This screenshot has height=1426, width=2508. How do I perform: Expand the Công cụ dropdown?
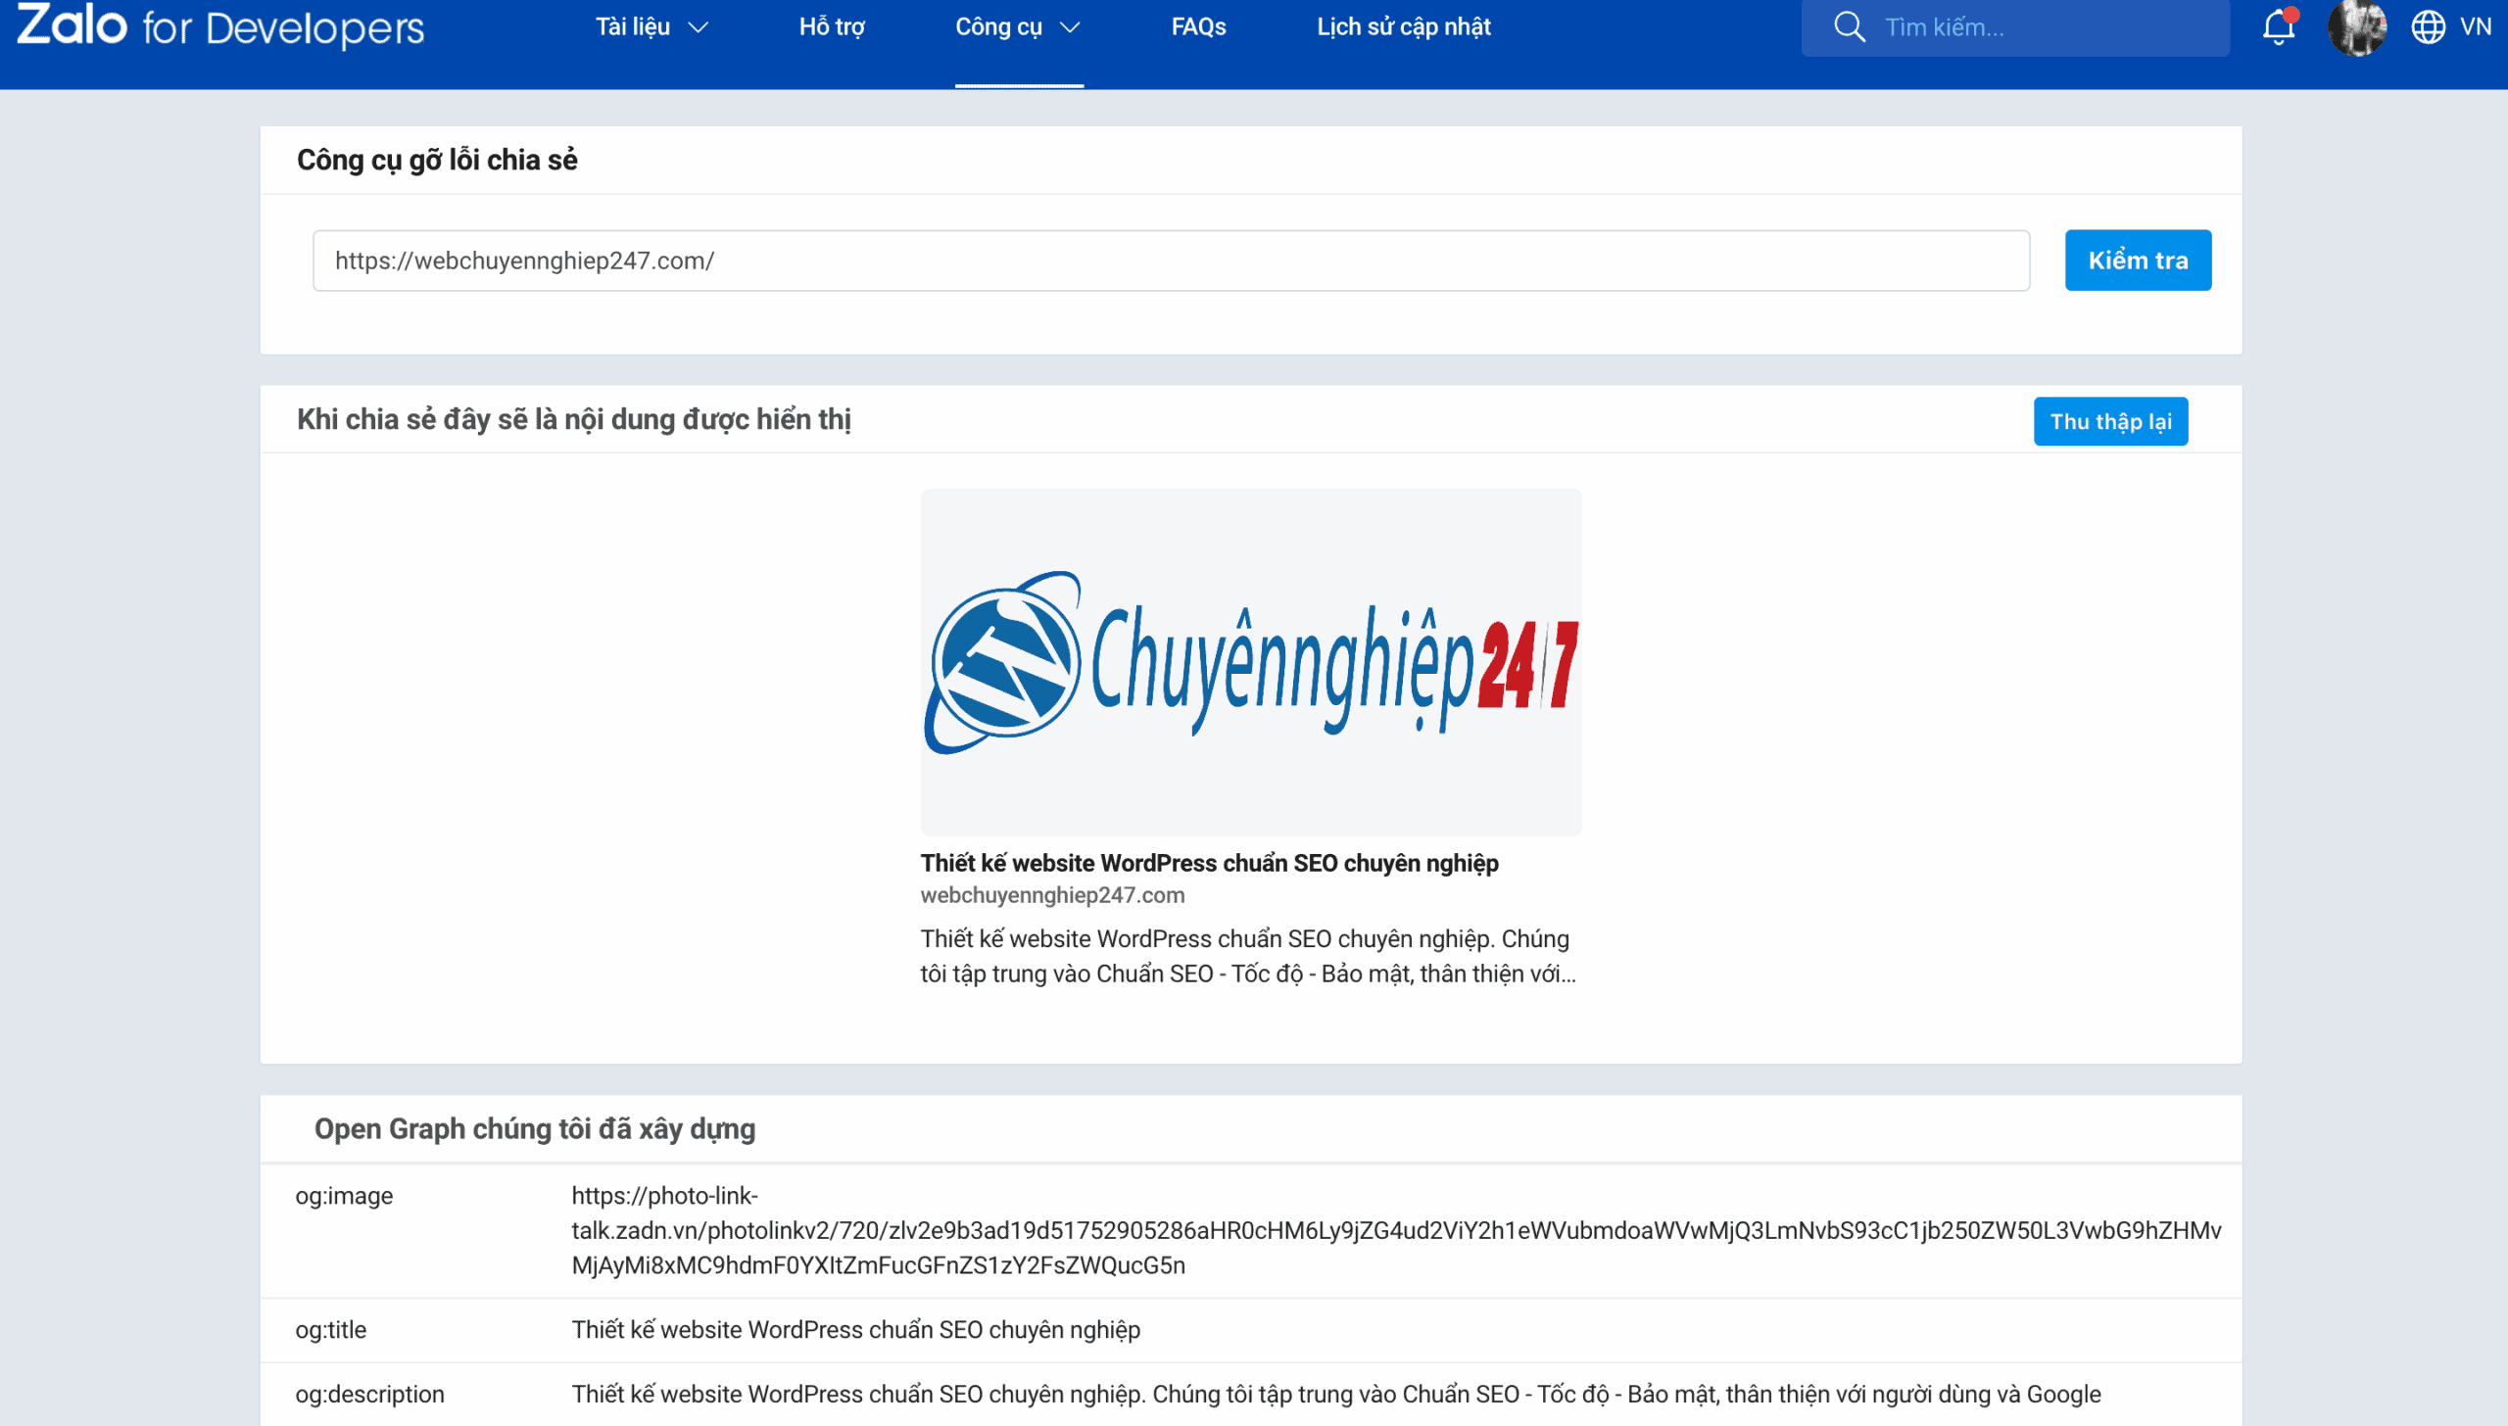pos(1017,26)
